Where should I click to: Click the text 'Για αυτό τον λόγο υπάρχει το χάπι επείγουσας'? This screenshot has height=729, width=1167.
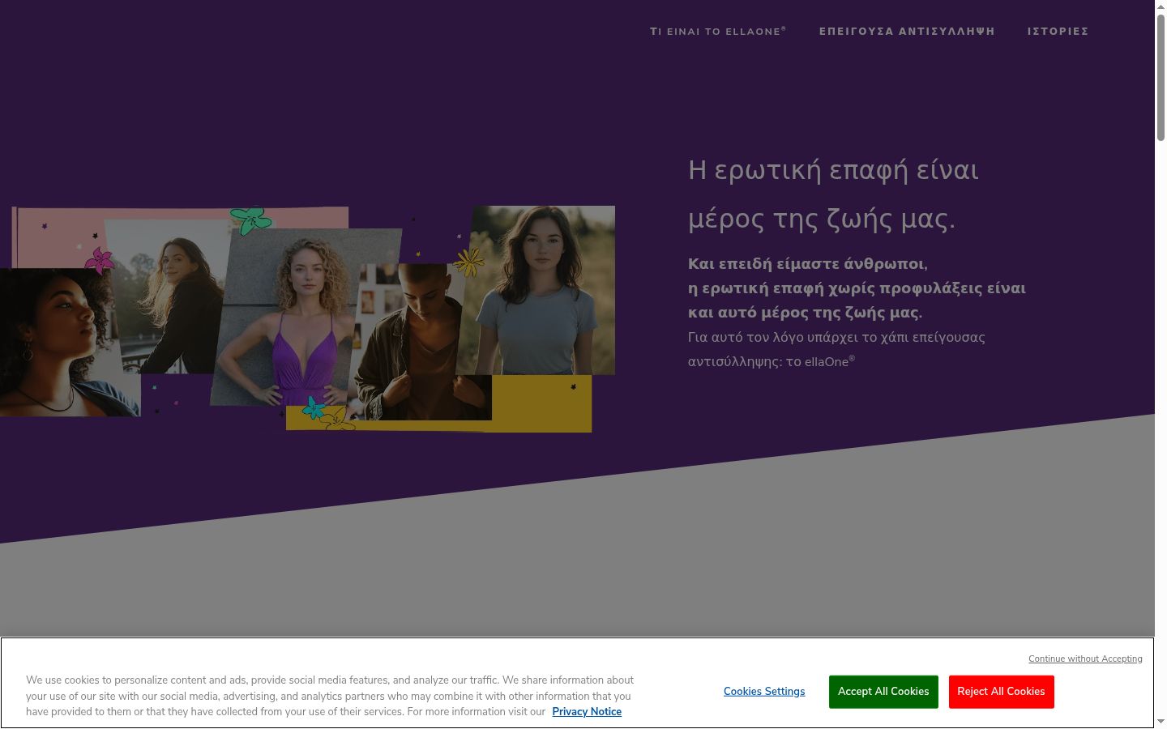(836, 337)
